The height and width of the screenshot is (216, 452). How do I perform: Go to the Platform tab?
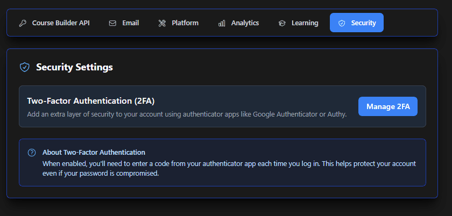tap(185, 23)
